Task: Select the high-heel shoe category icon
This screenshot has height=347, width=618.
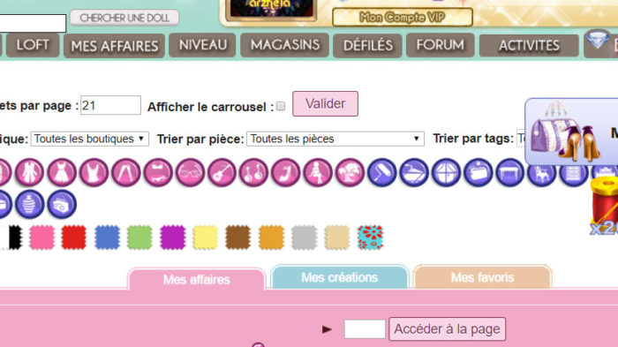Action: 286,172
